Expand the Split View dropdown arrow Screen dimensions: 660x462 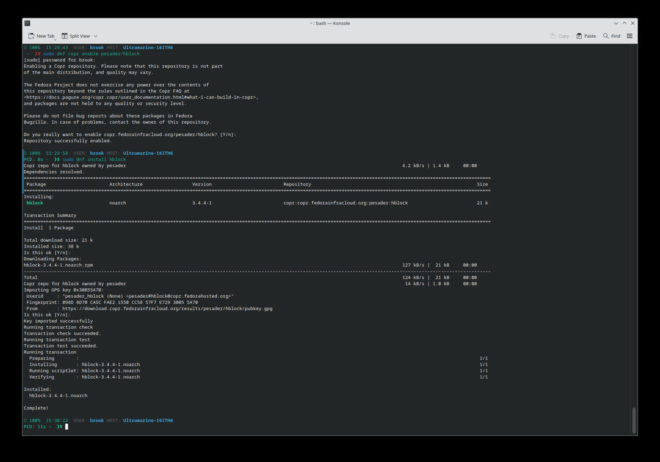(96, 36)
